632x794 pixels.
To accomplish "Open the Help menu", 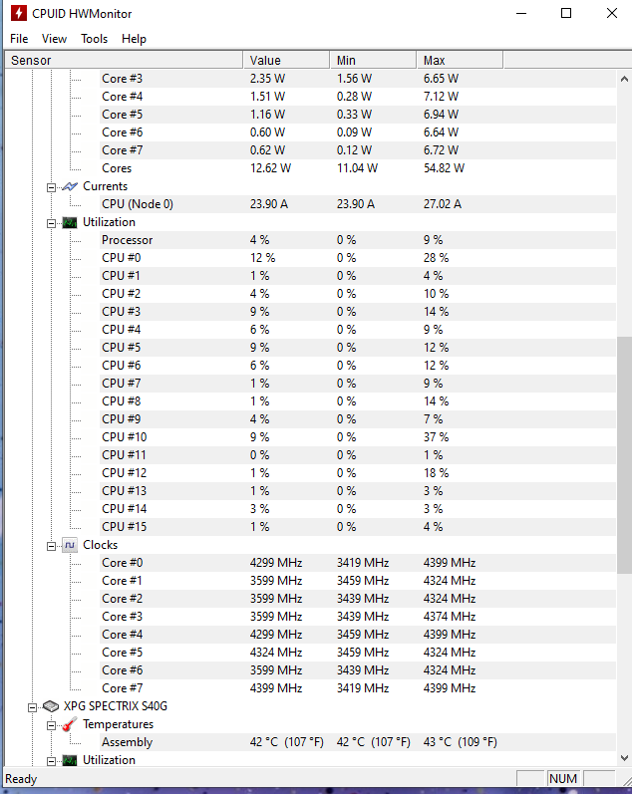I will 134,39.
